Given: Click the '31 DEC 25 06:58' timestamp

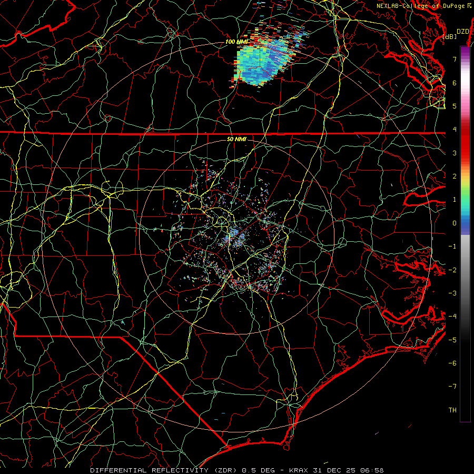Looking at the screenshot, I should [x=348, y=470].
